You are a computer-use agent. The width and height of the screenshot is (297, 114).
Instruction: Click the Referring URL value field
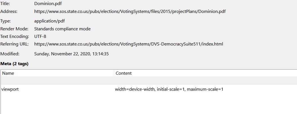click(x=129, y=44)
